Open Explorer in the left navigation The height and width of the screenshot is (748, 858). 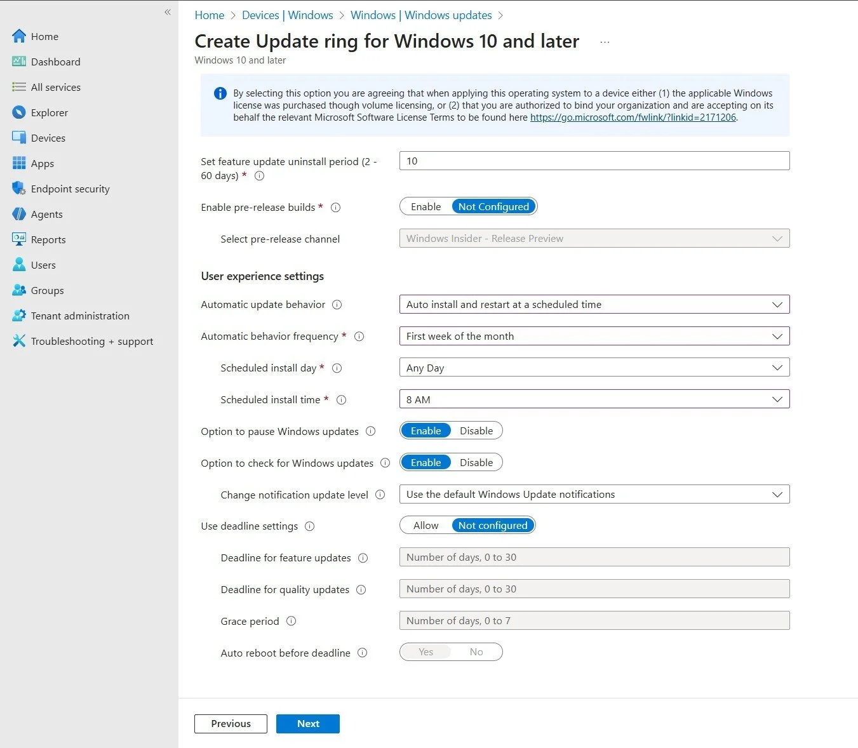click(x=50, y=112)
